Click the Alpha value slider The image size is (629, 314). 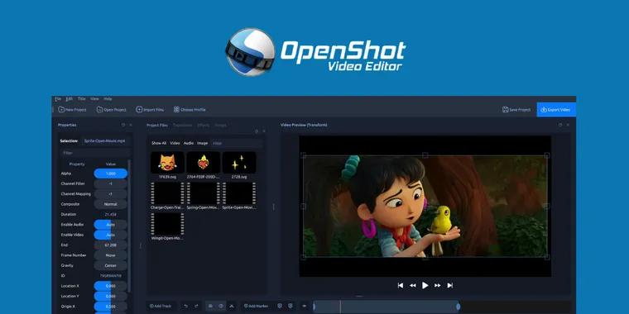click(x=111, y=174)
